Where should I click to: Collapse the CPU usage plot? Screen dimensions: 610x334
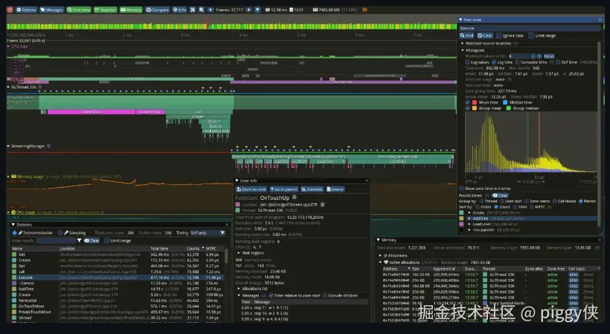pyautogui.click(x=9, y=212)
